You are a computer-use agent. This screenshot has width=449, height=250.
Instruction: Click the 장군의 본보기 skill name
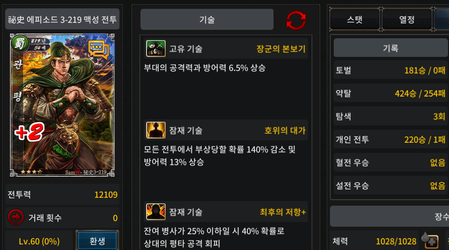coord(281,49)
